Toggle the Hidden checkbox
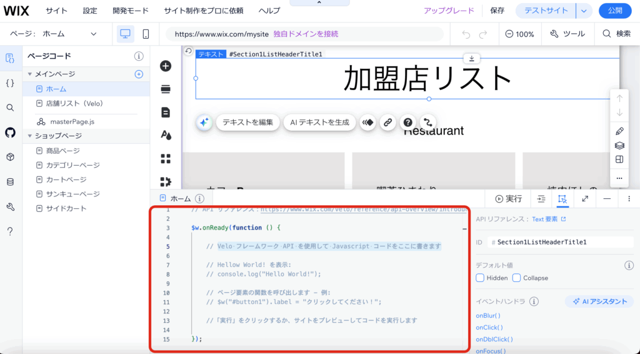Screen dimensions: 640x354 tap(480, 278)
